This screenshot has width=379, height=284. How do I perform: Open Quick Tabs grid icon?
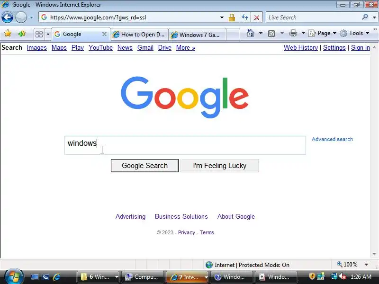point(39,34)
